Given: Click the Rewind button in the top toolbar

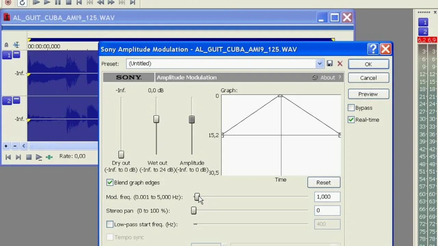Looking at the screenshot, I should [100, 2].
